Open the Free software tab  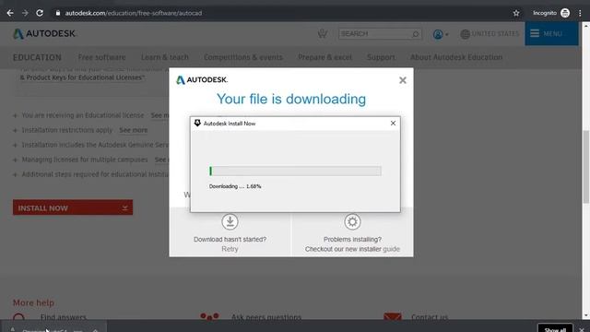click(x=101, y=57)
